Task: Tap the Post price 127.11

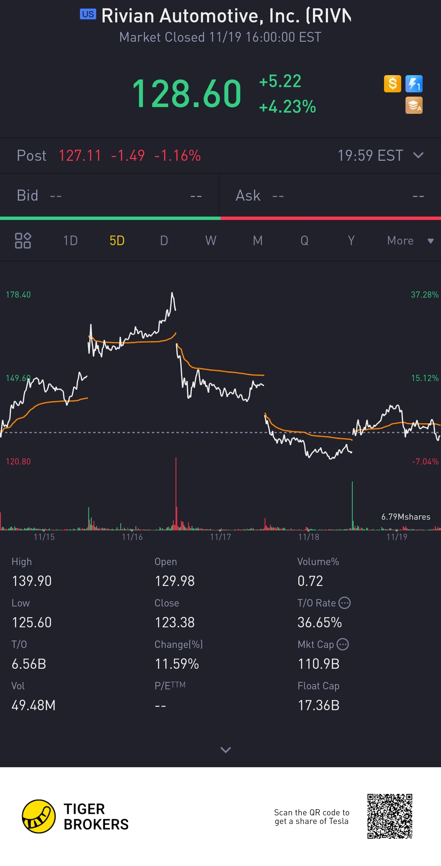Action: point(80,156)
